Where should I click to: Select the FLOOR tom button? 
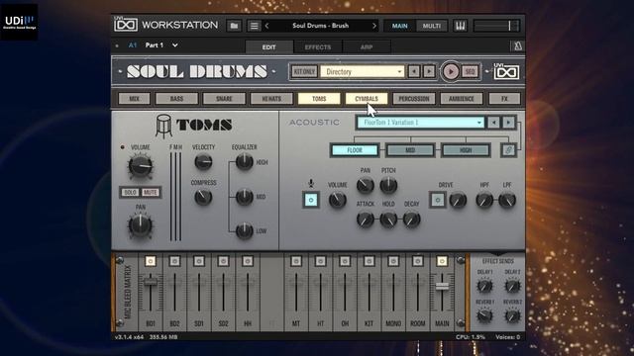(355, 150)
